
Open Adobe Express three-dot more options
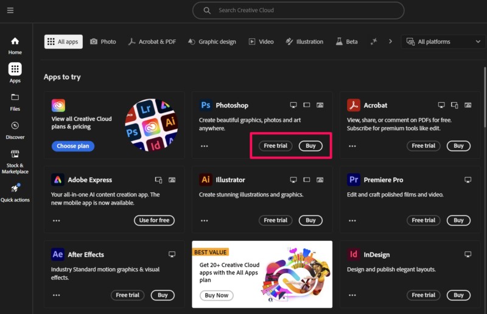click(56, 220)
